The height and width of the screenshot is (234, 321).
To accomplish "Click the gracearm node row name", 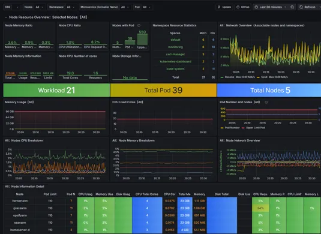I will 20,208.
